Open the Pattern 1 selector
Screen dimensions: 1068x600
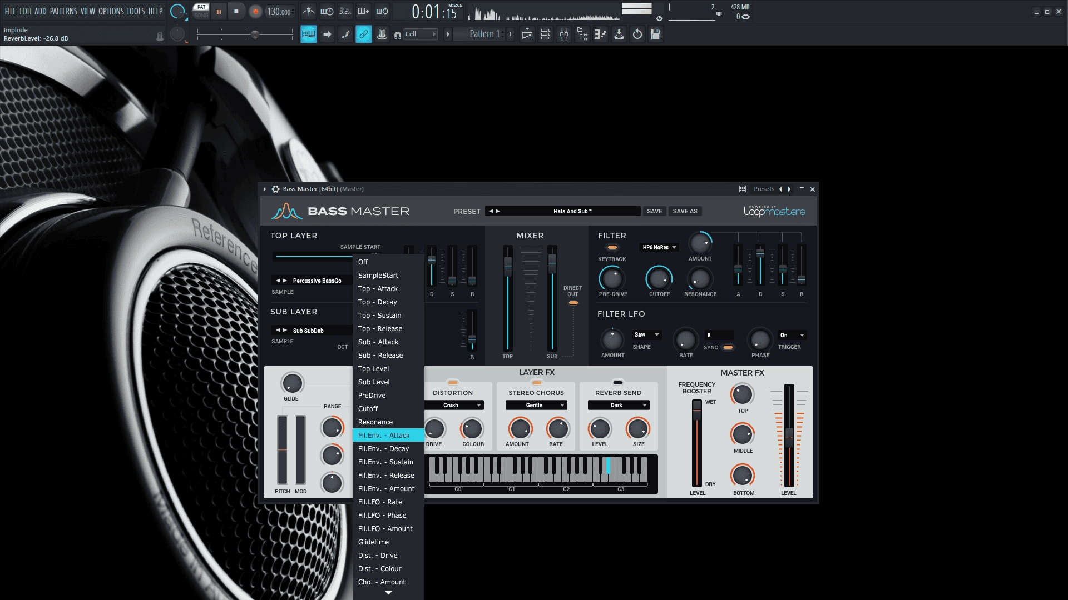(480, 34)
